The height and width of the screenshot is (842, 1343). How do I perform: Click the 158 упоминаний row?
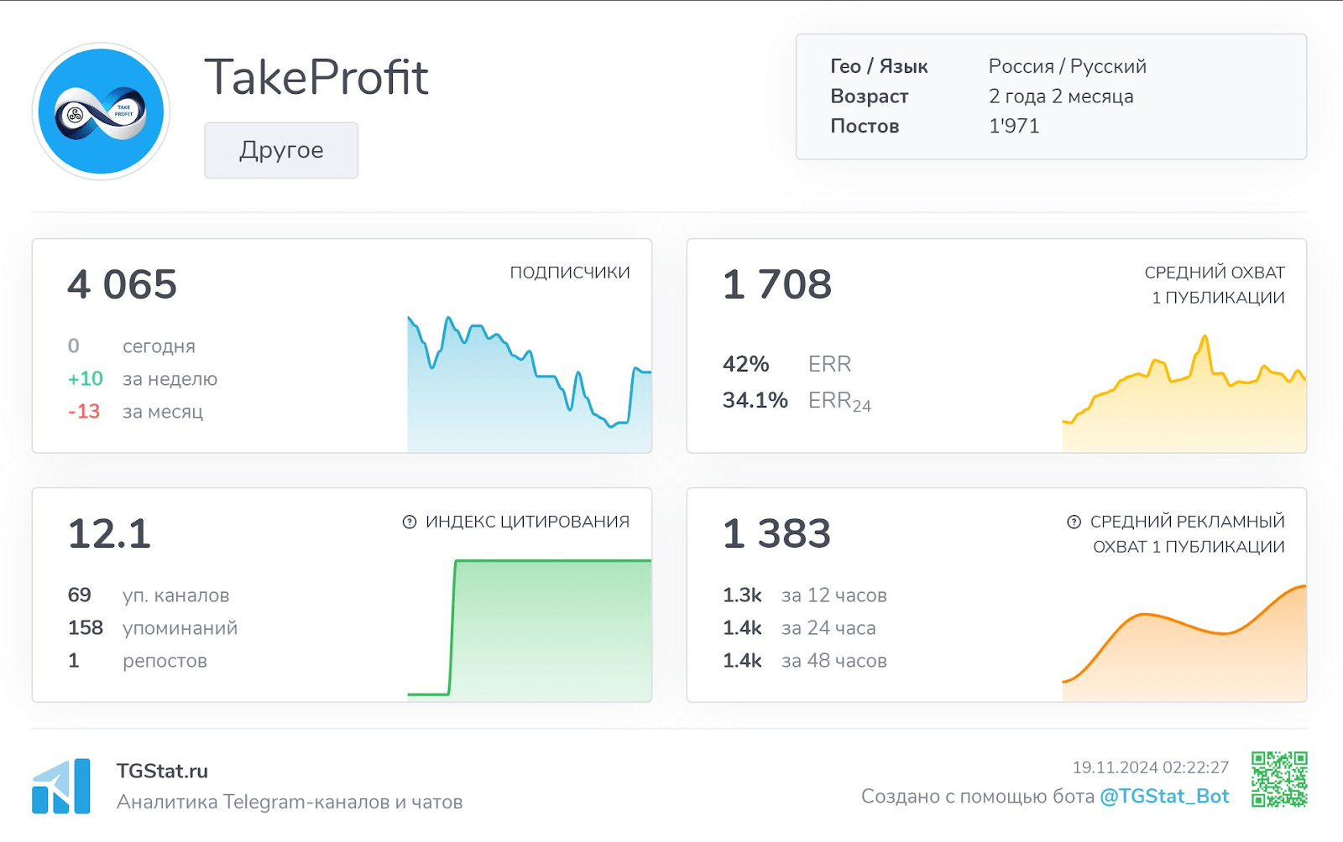coord(153,628)
